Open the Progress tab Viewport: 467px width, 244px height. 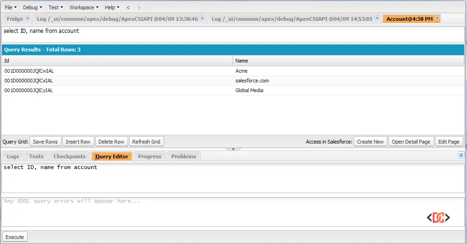click(150, 156)
